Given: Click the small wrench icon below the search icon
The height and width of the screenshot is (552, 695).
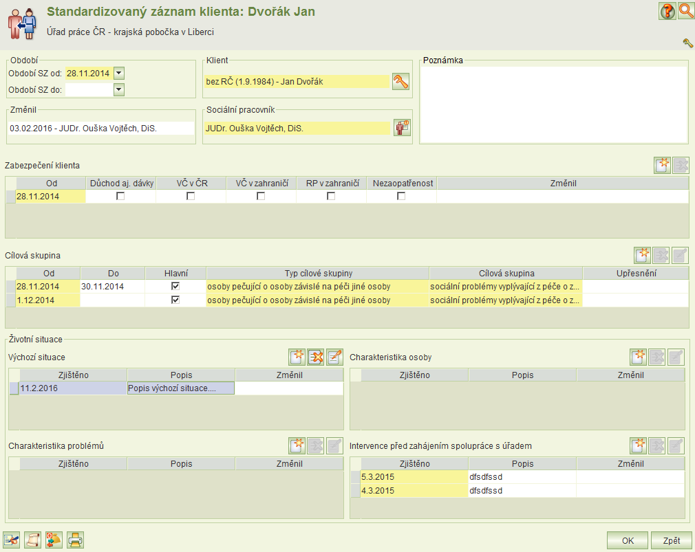Looking at the screenshot, I should click(687, 43).
